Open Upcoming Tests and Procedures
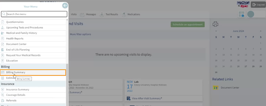The width and height of the screenshot is (266, 106). coord(33,28)
